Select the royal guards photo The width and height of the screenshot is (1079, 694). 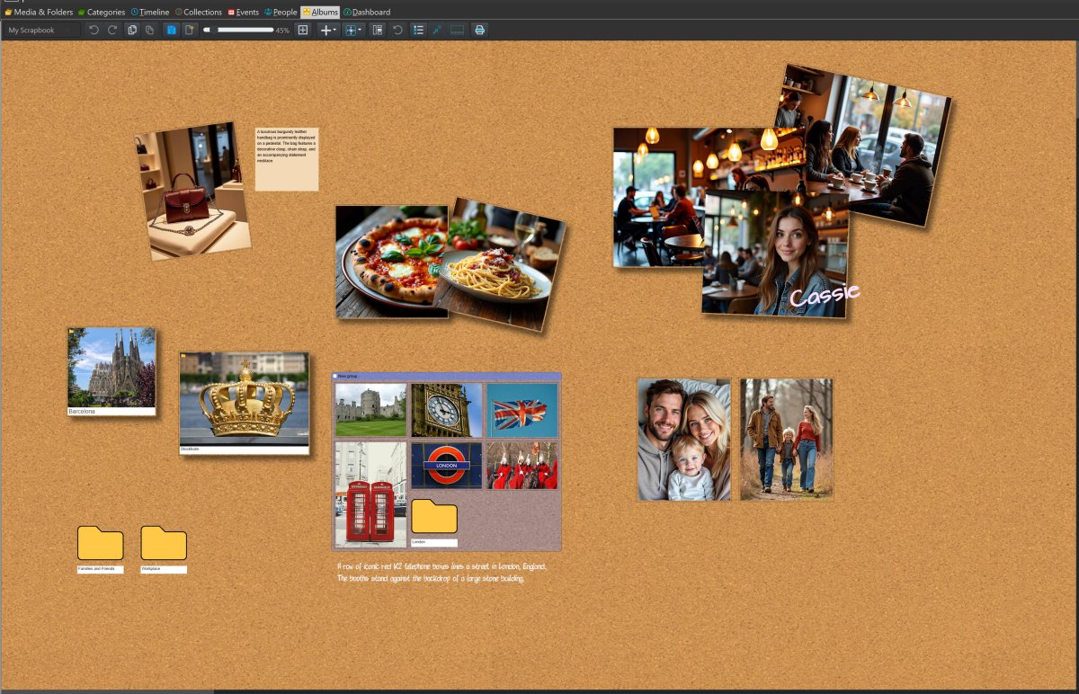tap(522, 465)
